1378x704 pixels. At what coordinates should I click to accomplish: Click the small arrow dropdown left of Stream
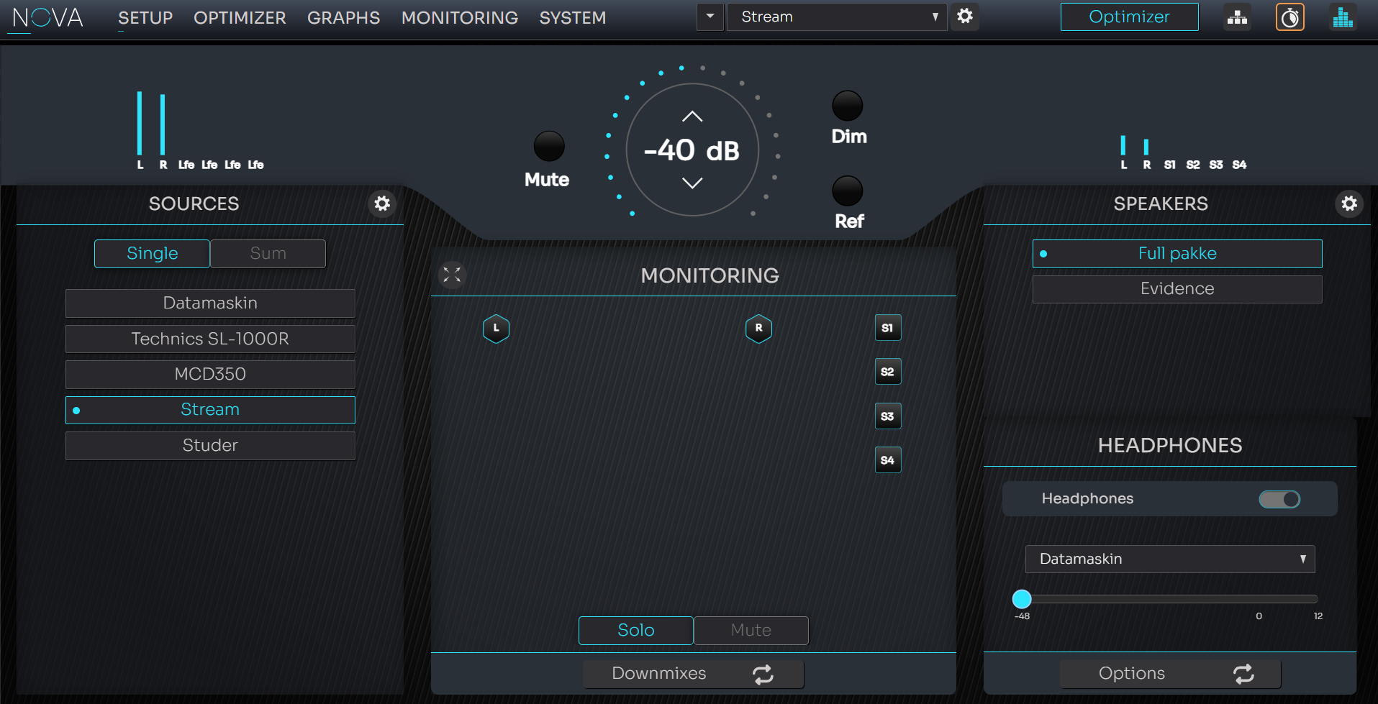710,17
